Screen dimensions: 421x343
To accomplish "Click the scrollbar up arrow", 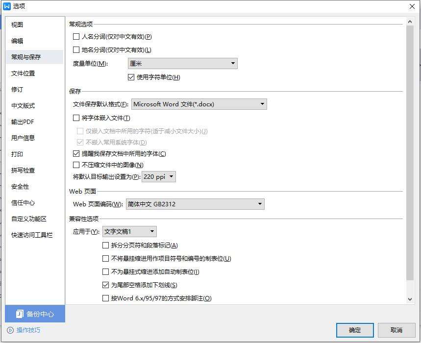I will point(410,22).
